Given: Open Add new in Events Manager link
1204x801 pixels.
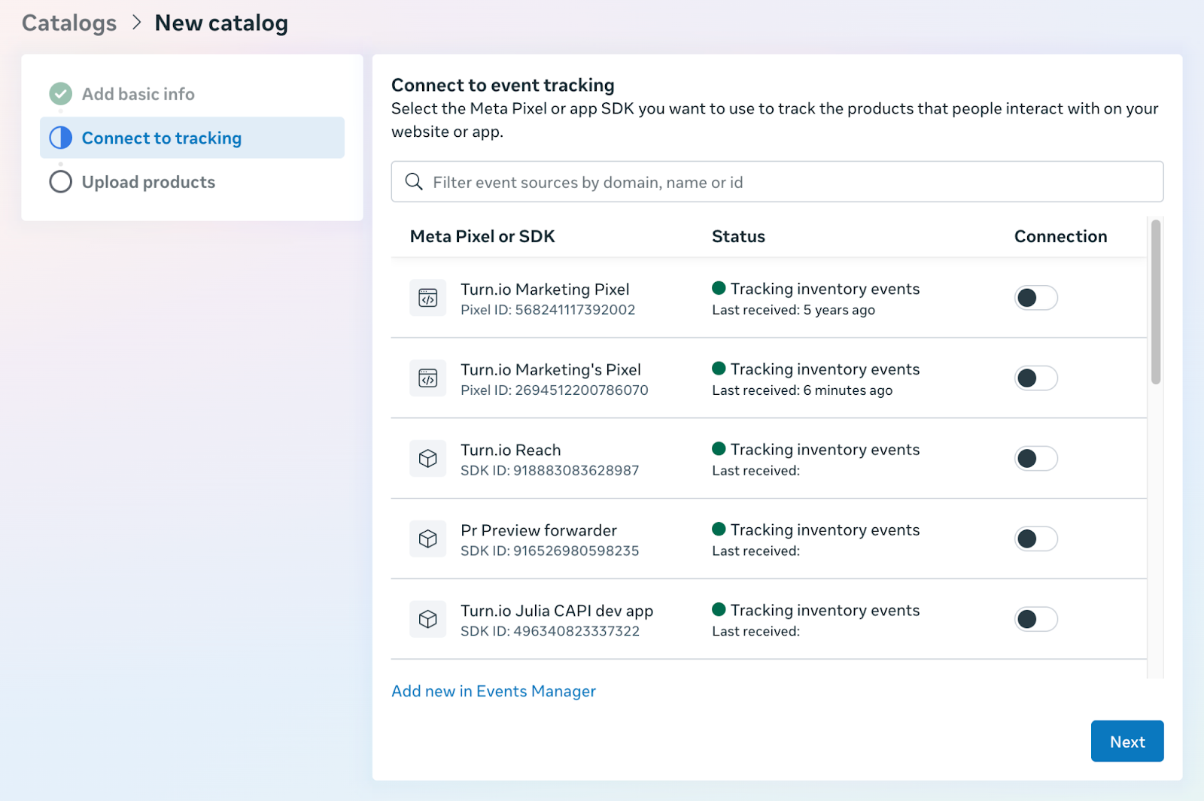Looking at the screenshot, I should 494,691.
